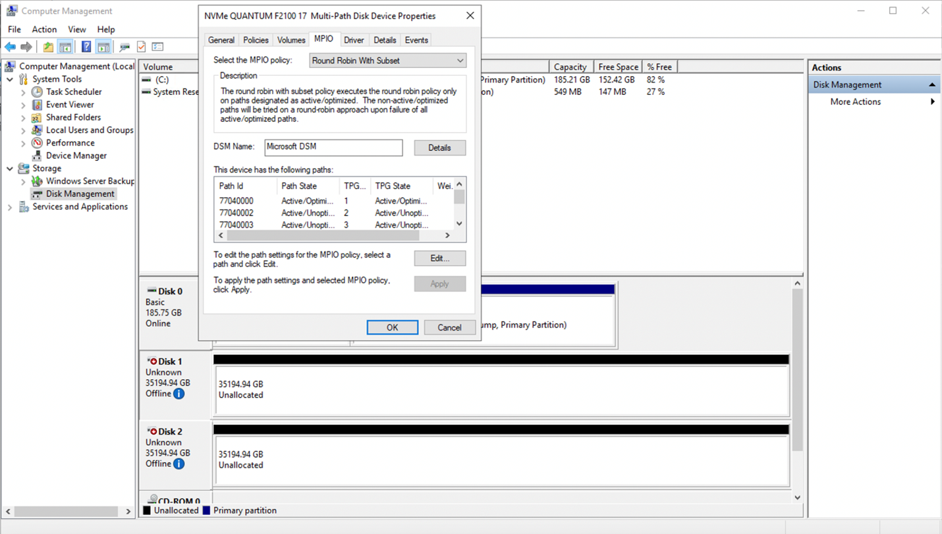
Task: Select path 77040000 row
Action: (334, 201)
